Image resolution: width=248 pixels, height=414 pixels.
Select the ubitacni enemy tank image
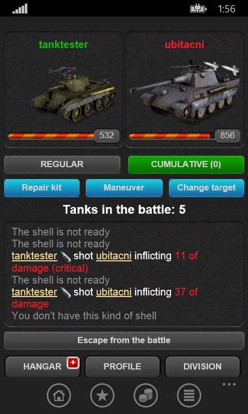[x=184, y=90]
